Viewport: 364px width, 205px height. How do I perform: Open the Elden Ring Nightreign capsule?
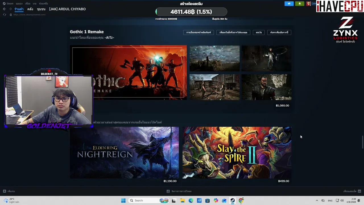[x=124, y=153]
